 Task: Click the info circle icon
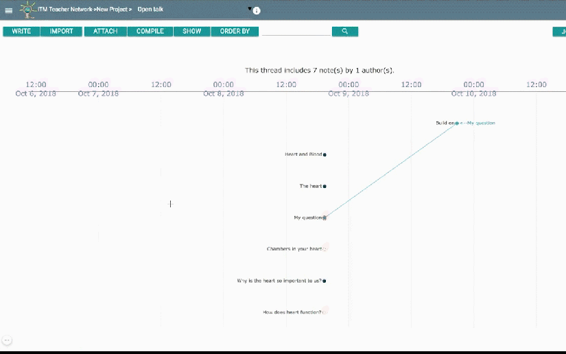tap(257, 11)
